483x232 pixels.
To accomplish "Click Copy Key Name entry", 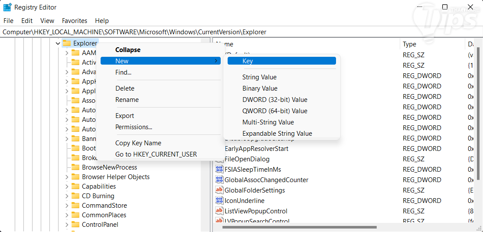I will (138, 143).
